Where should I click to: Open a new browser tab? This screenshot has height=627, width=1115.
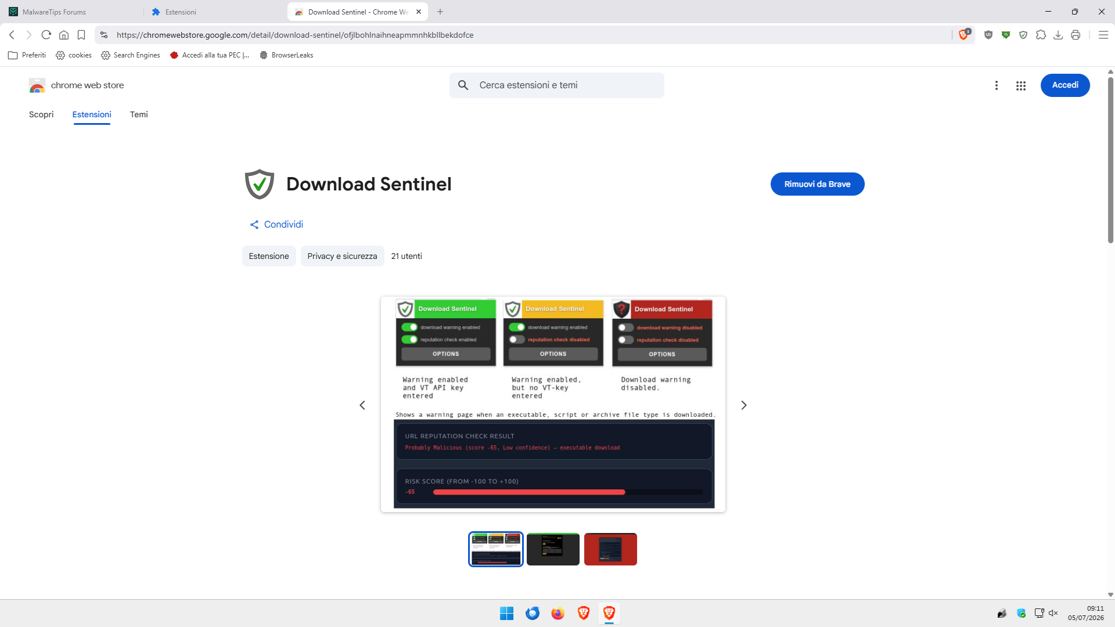[x=440, y=12]
